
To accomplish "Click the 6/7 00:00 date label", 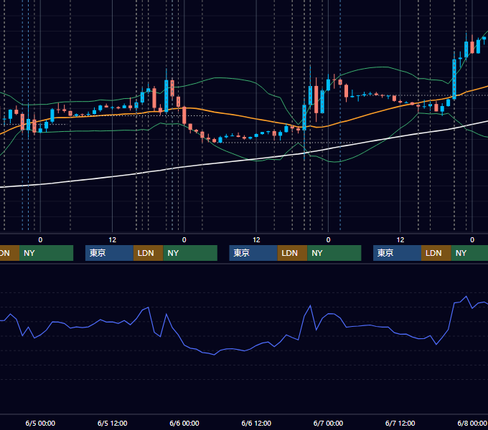I will tap(328, 423).
